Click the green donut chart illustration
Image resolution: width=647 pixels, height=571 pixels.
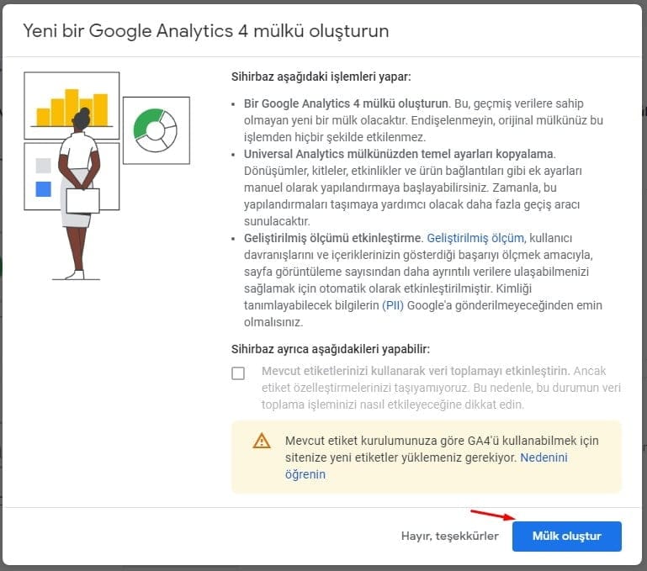click(156, 130)
